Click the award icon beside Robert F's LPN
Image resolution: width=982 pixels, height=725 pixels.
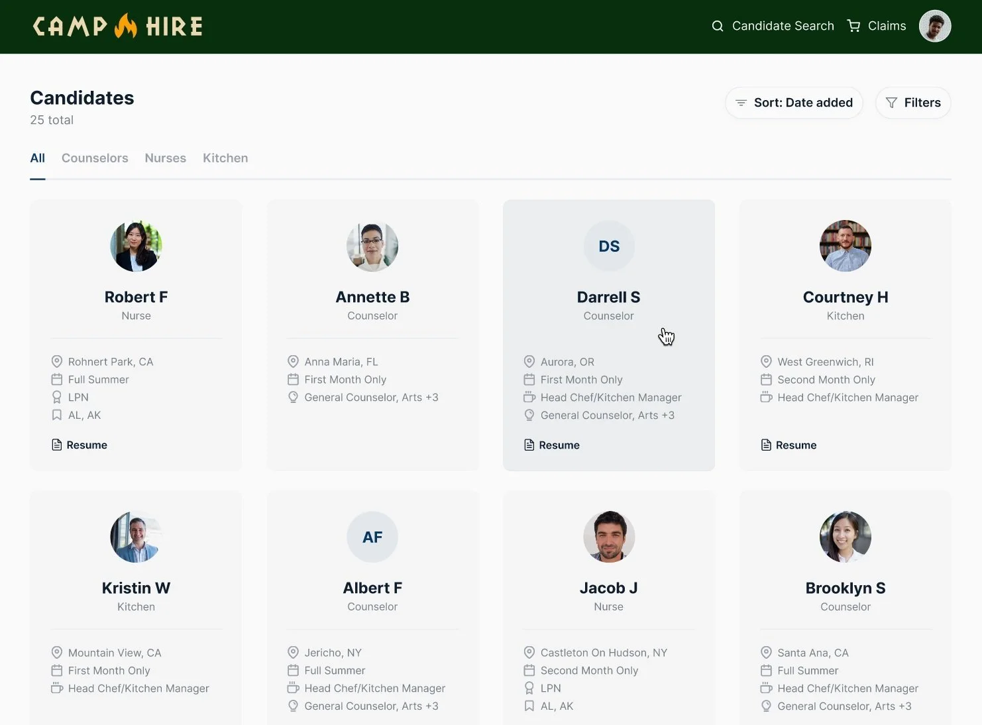point(57,398)
